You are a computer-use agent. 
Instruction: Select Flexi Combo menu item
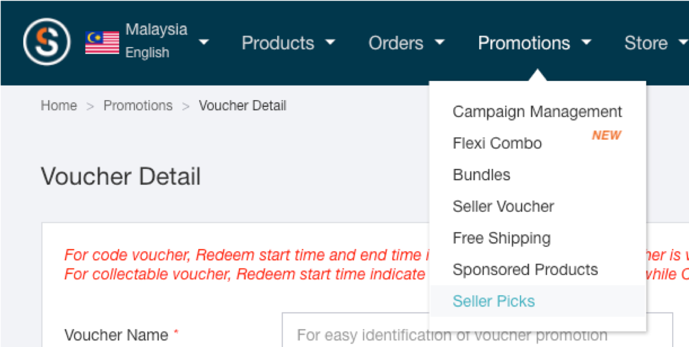[x=497, y=143]
